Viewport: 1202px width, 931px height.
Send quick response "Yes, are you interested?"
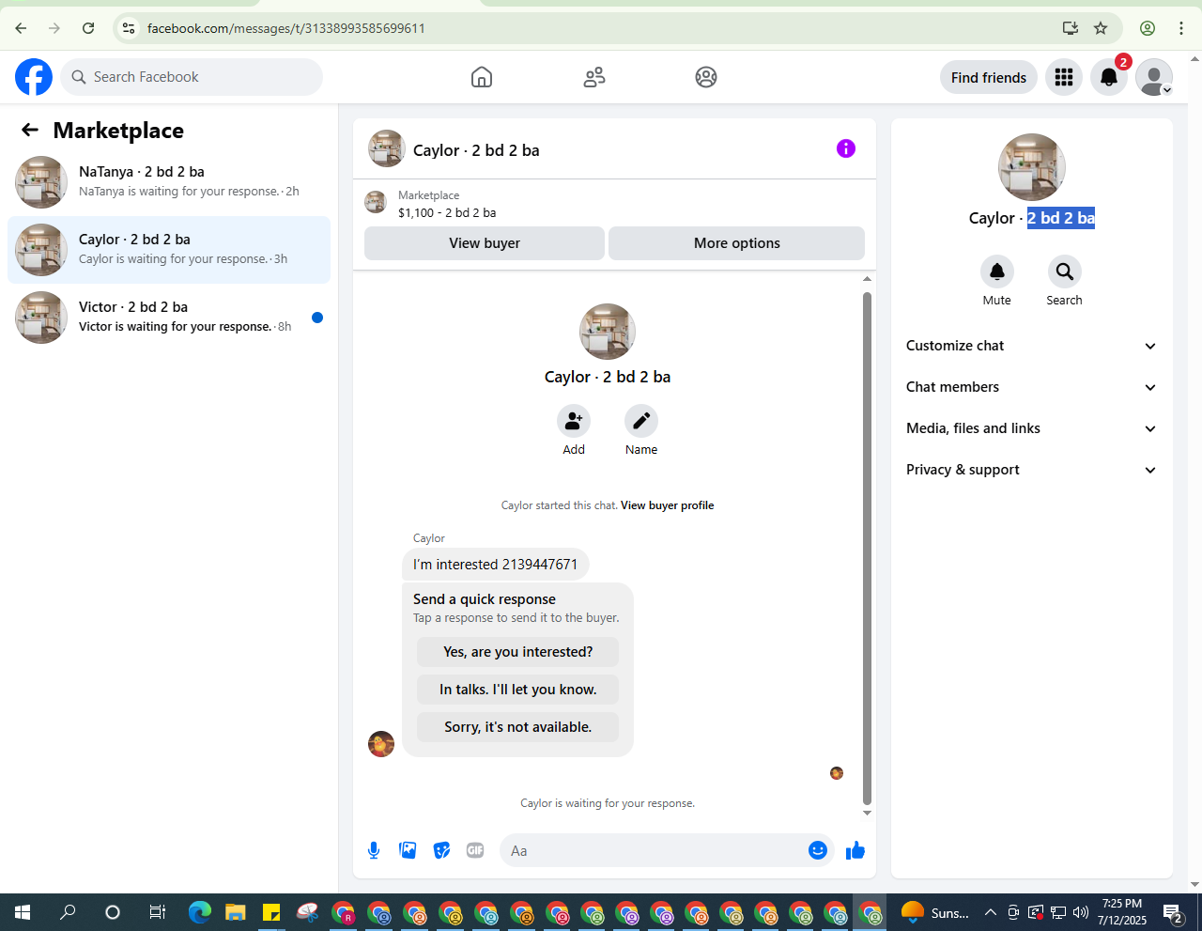pyautogui.click(x=517, y=652)
